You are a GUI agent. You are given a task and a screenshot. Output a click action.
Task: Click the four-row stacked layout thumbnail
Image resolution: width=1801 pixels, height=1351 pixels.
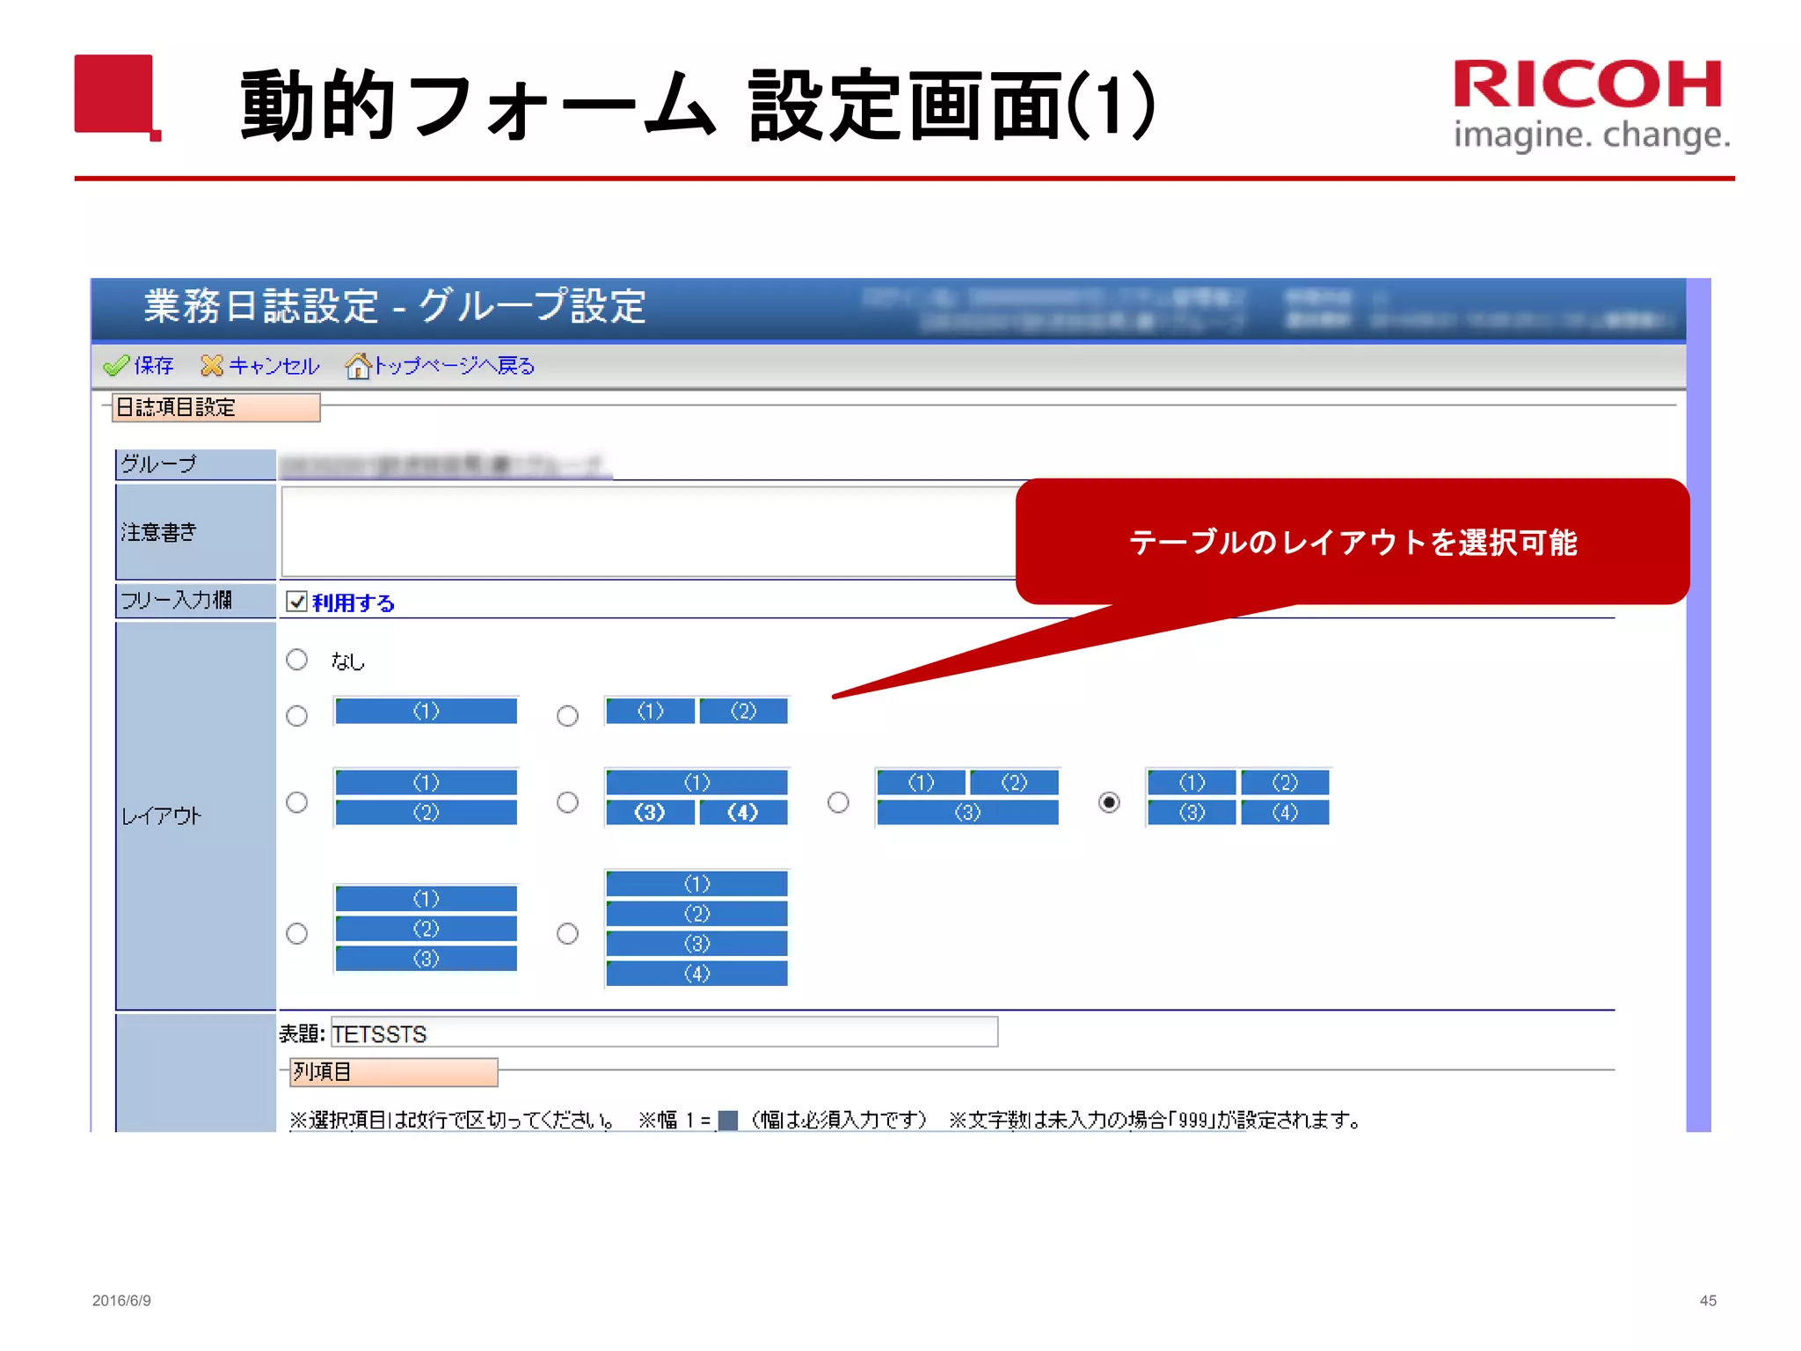(x=697, y=928)
